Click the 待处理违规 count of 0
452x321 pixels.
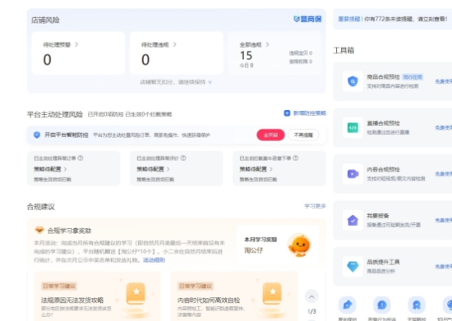click(x=145, y=60)
